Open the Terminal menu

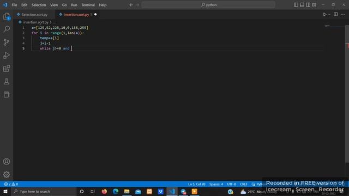88,5
